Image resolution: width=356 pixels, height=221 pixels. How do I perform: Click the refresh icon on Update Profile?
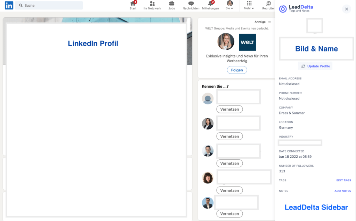pyautogui.click(x=303, y=66)
